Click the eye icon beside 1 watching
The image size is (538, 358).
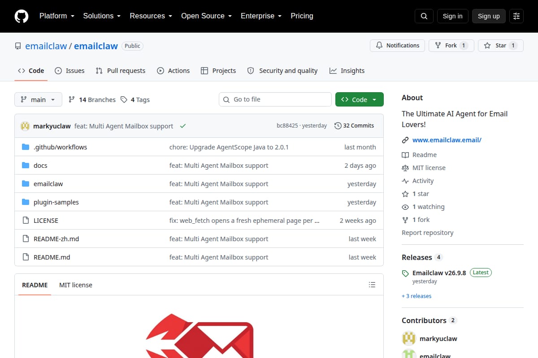(x=405, y=207)
